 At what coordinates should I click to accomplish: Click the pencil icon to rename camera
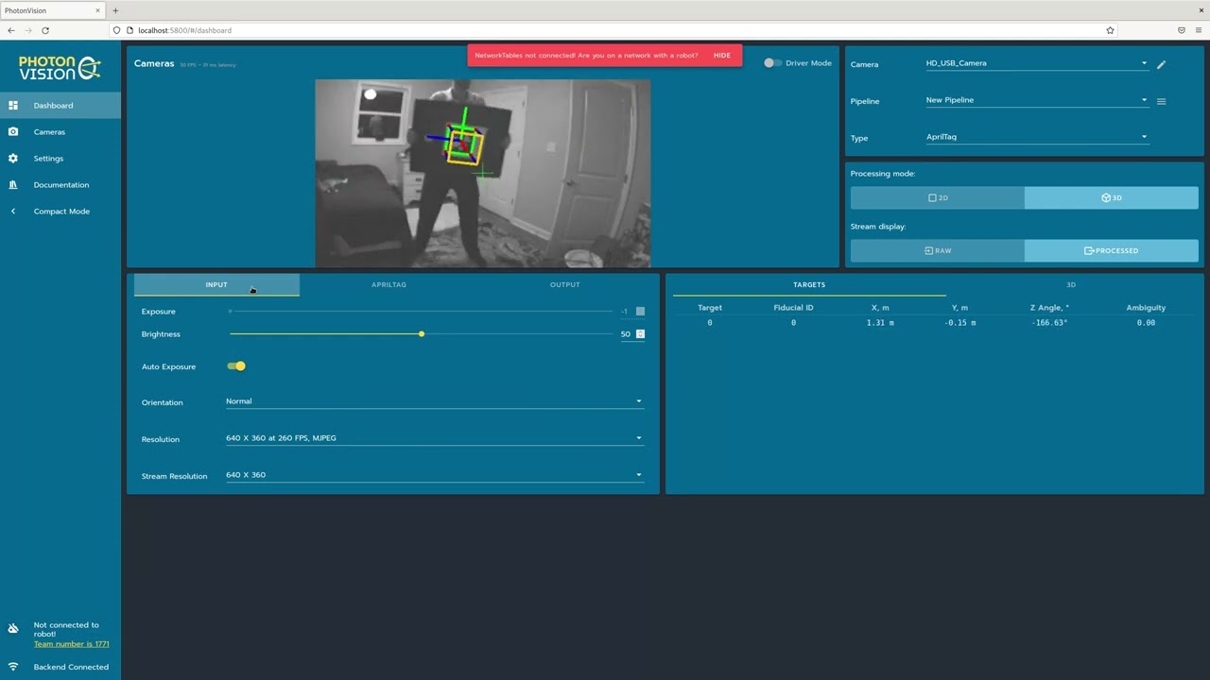point(1162,64)
